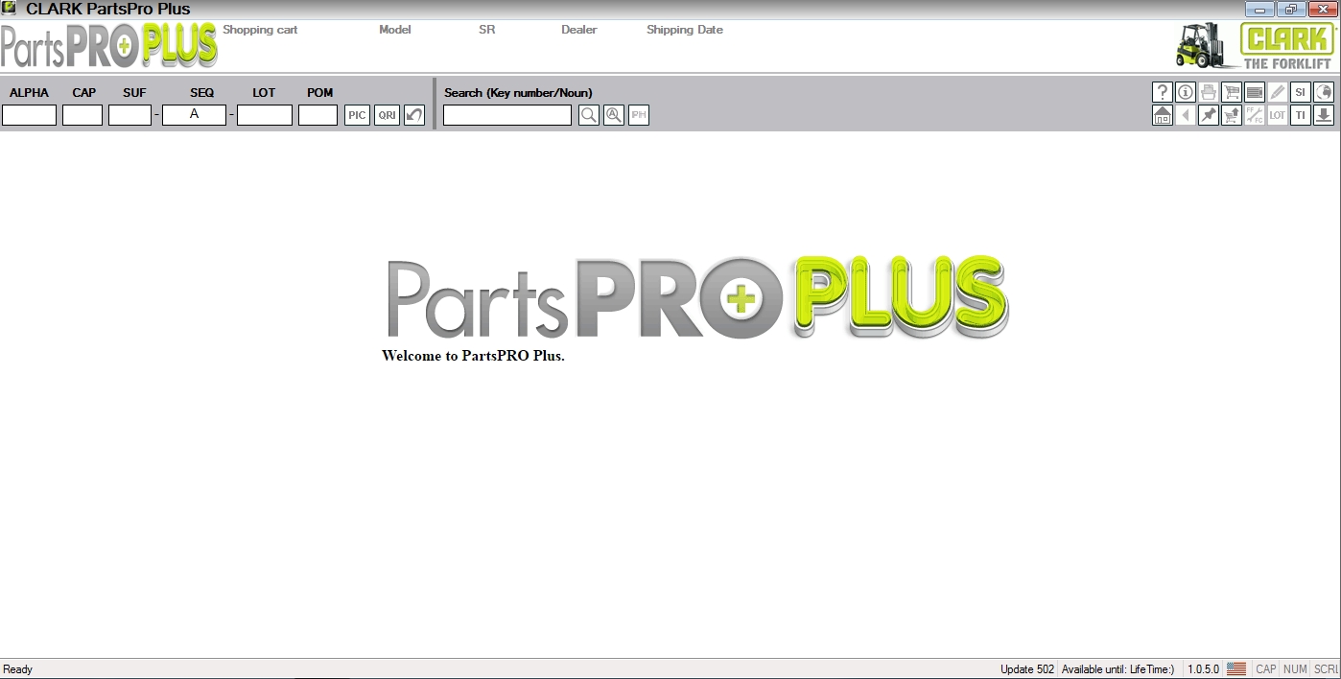The height and width of the screenshot is (679, 1341).
Task: Click the restore window button
Action: coord(1291,9)
